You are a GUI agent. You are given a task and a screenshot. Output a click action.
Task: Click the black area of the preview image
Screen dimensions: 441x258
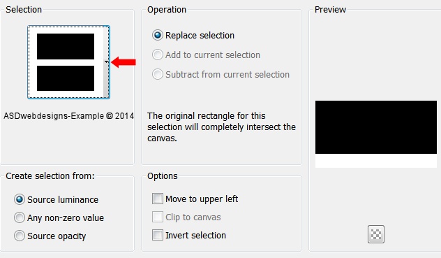[376, 127]
